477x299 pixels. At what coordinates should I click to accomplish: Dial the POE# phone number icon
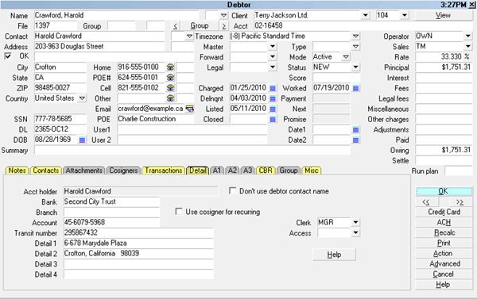[x=170, y=78]
